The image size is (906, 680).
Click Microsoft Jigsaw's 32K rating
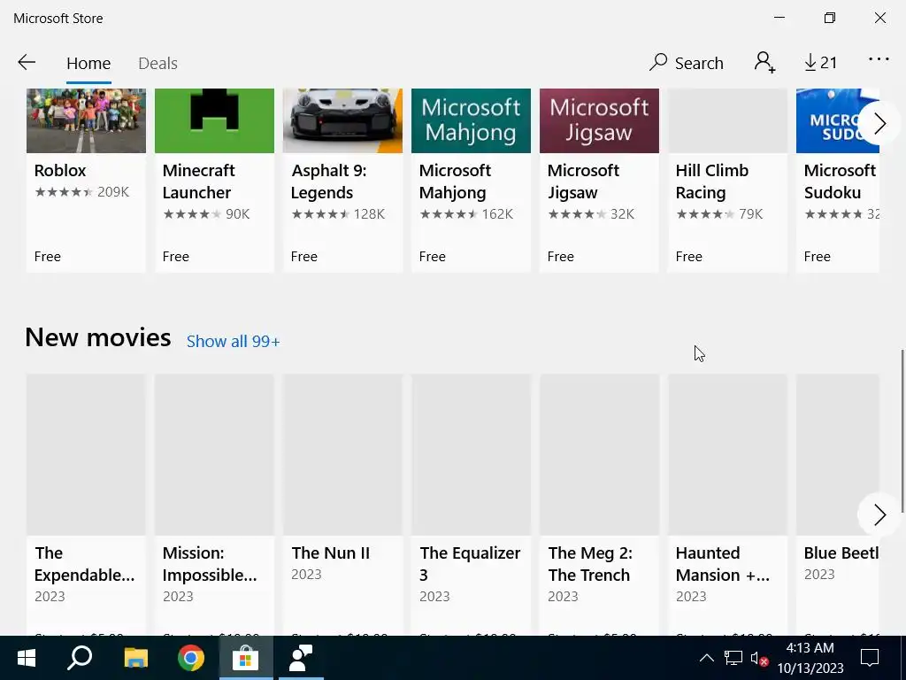(x=622, y=214)
